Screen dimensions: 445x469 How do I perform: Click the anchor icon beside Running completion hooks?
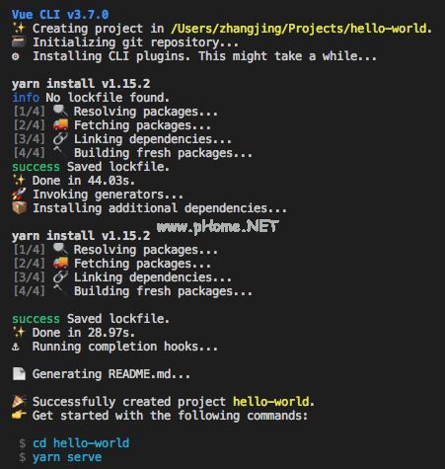pos(16,347)
